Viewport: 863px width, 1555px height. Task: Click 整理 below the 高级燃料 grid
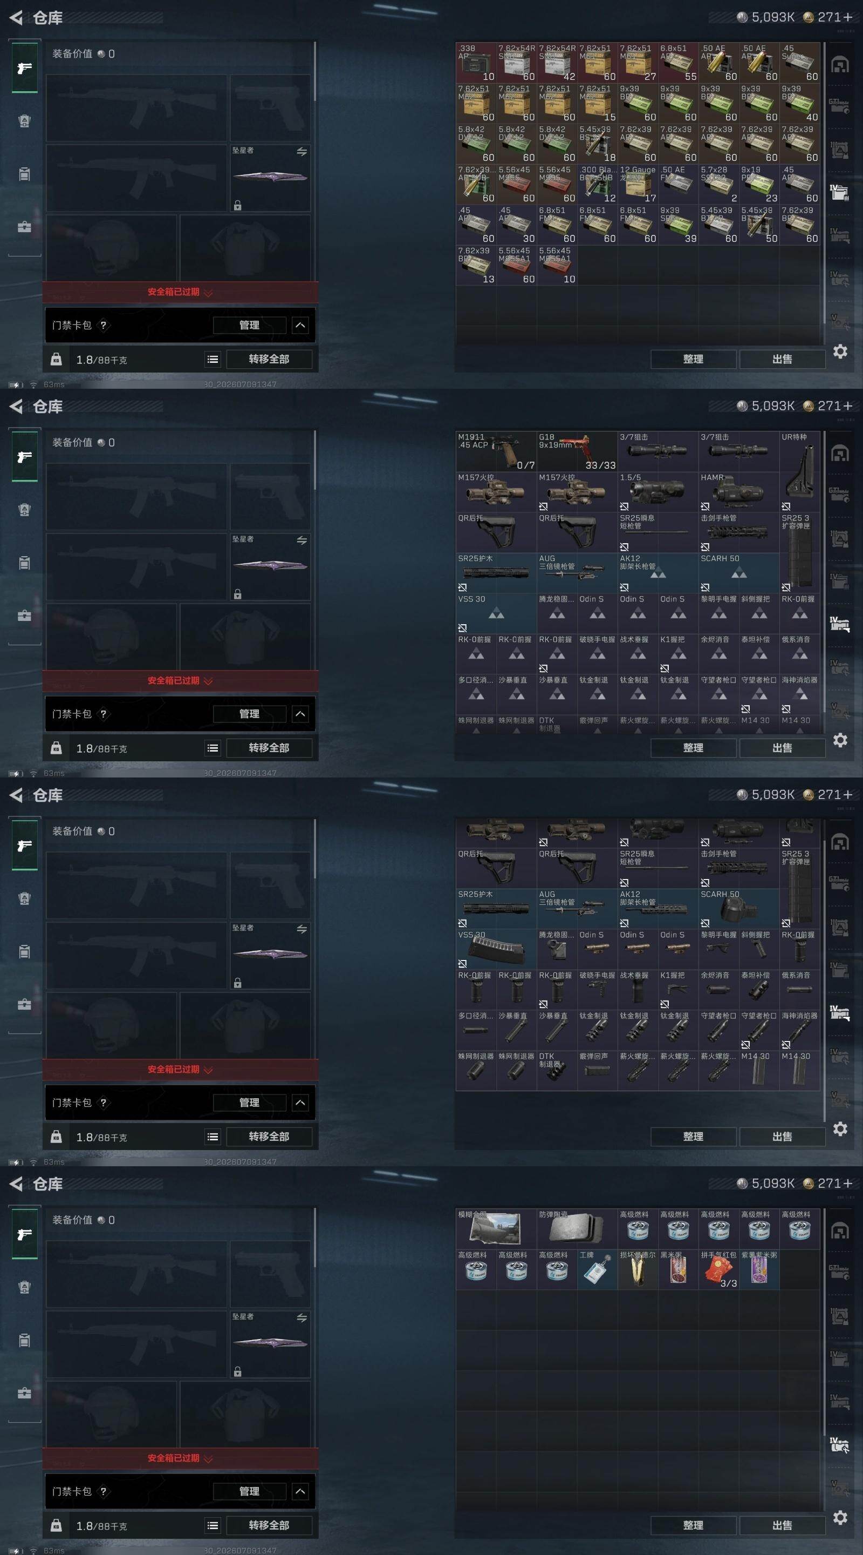[x=693, y=1525]
